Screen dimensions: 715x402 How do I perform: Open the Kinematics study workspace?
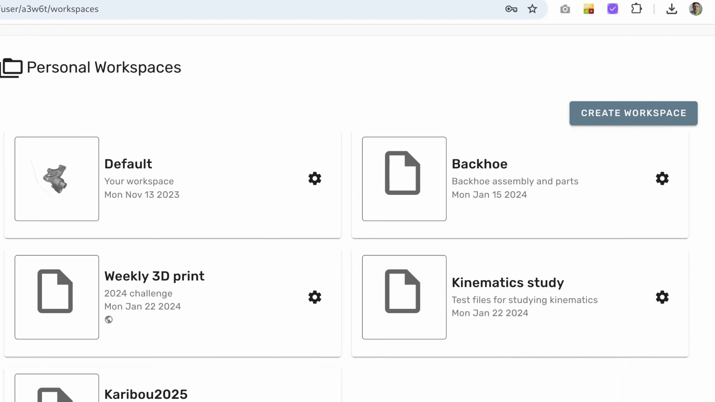(508, 282)
